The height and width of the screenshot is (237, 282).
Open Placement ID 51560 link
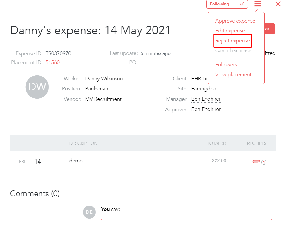(53, 62)
